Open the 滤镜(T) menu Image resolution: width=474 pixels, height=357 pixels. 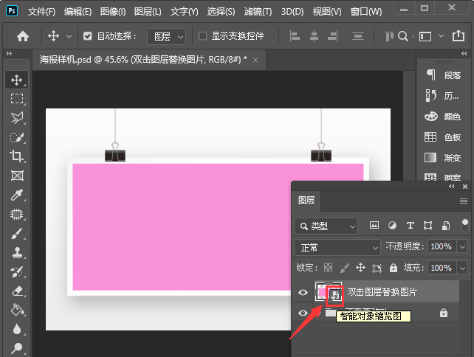click(x=258, y=12)
